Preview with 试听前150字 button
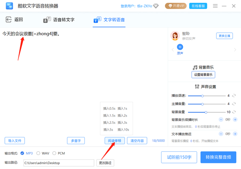The height and width of the screenshot is (169, 241). tap(179, 157)
